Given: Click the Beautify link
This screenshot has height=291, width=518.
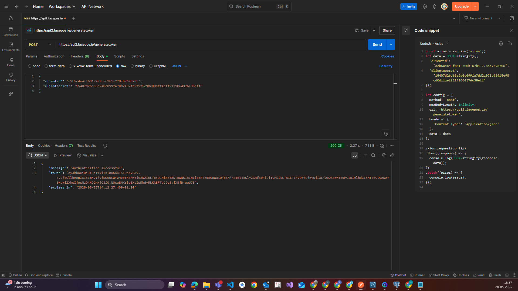Looking at the screenshot, I should coord(386,66).
